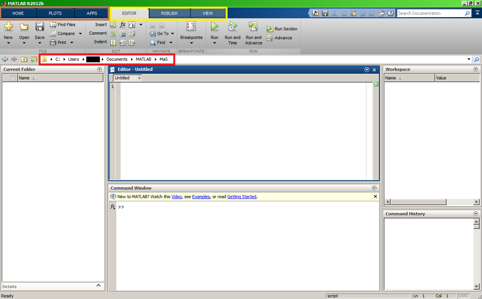
Task: Click the quick access Save icon
Action: 325,13
